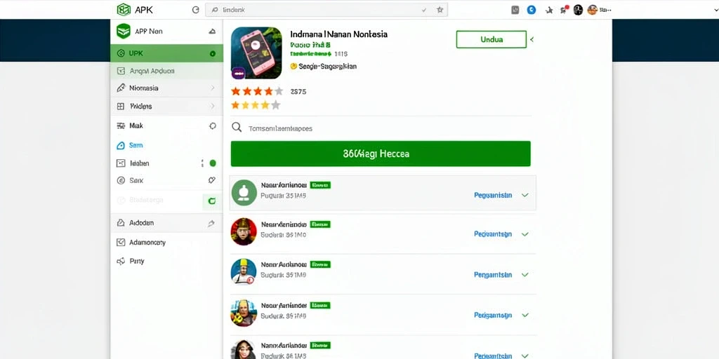Screen dimensions: 719x359
Task: Expand the chevron on the green pawn row
Action: tap(525, 195)
